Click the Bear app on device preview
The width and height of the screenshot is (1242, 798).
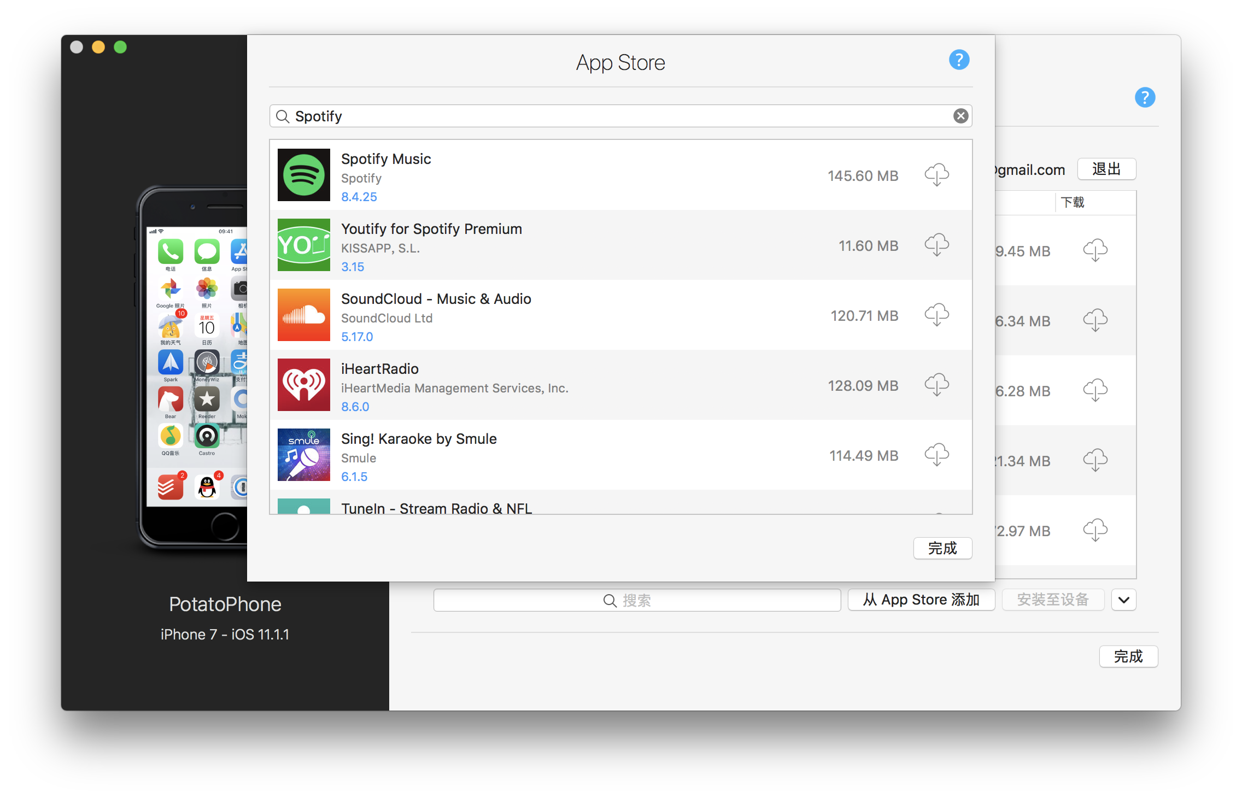coord(171,400)
